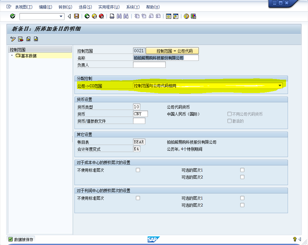Click the empty 货币/值参数文件 field
Viewport: 308px width, 245px height.
pyautogui.click(x=139, y=121)
